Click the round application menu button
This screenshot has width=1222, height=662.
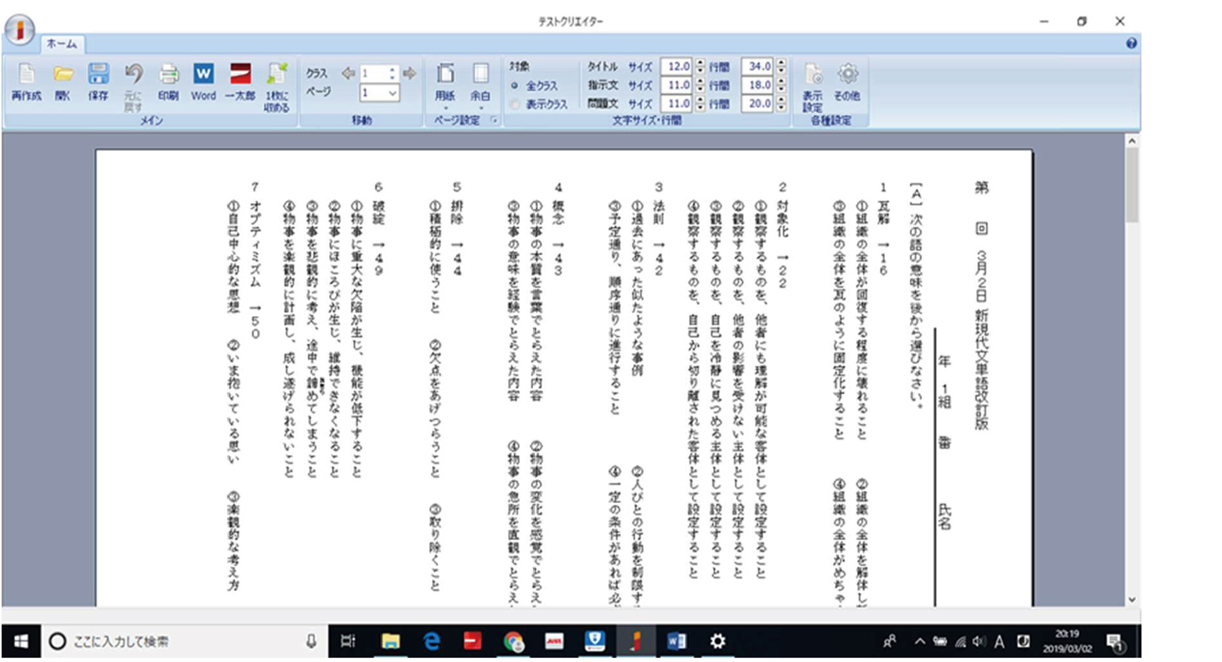tap(19, 30)
